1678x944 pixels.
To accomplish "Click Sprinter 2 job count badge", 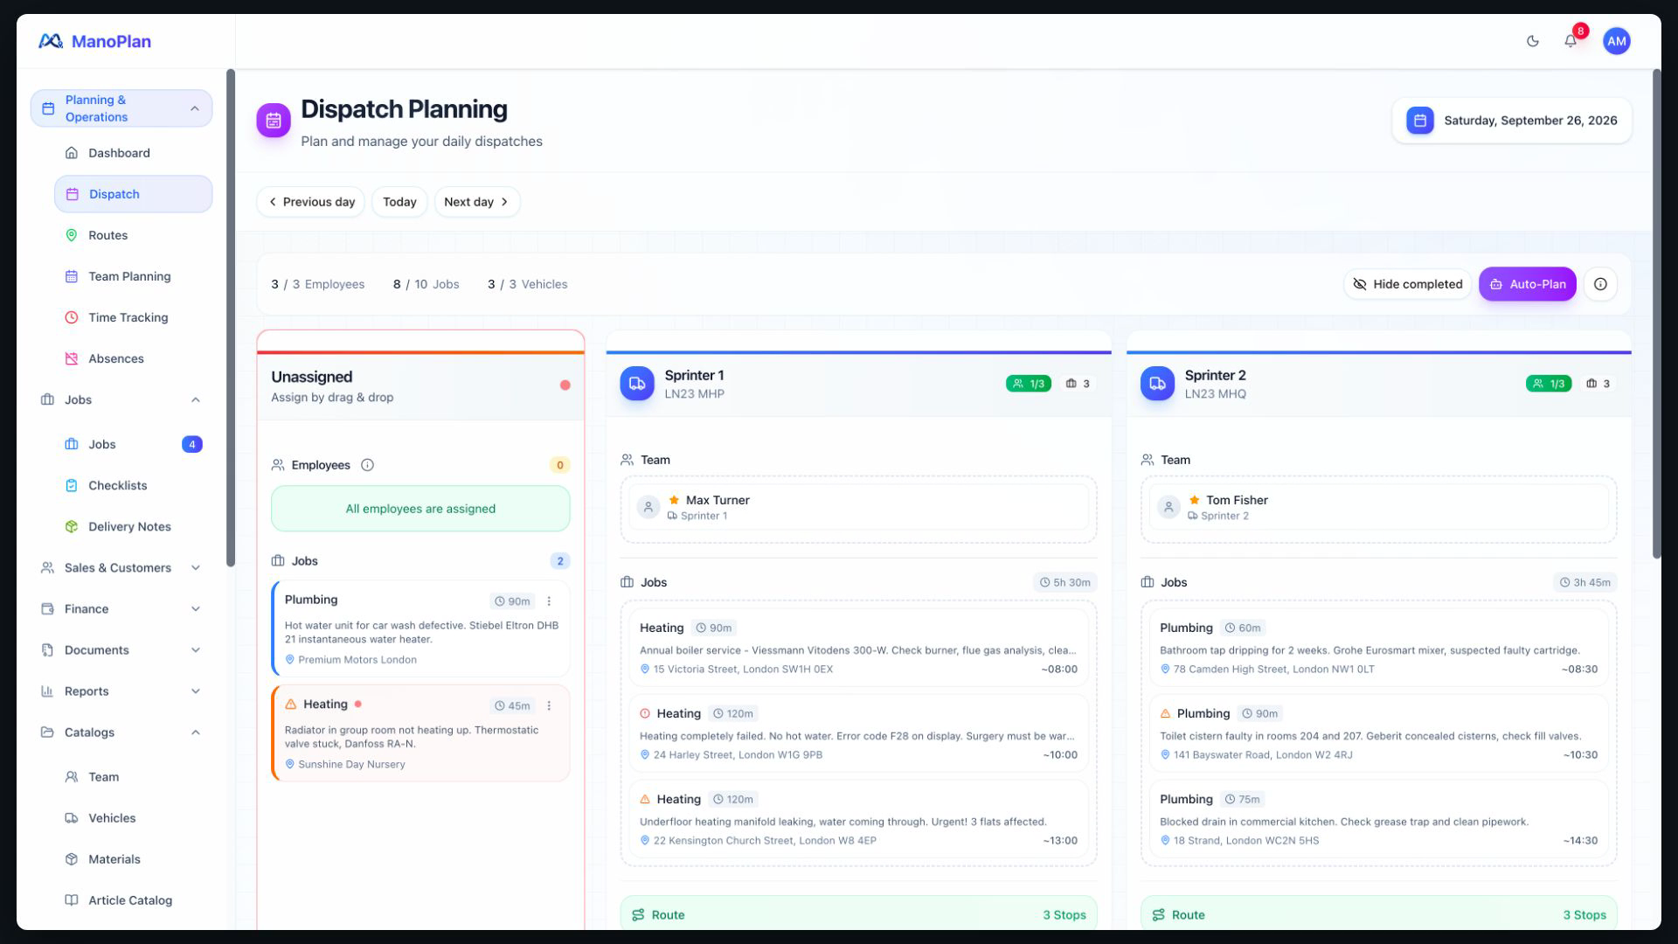I will click(x=1598, y=384).
